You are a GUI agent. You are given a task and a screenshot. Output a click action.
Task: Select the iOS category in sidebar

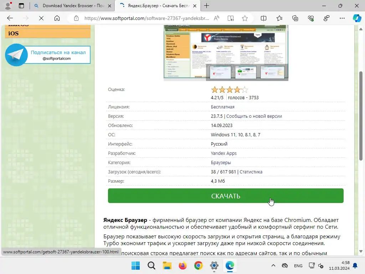click(47, 33)
